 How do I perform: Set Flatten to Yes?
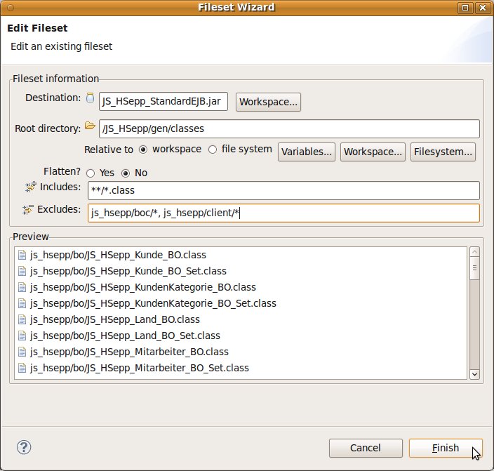click(91, 173)
